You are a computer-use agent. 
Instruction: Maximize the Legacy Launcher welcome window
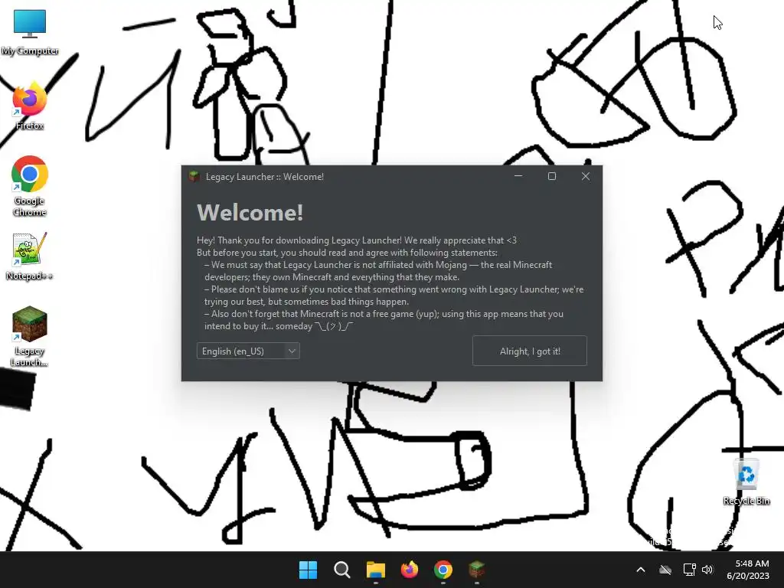point(552,177)
